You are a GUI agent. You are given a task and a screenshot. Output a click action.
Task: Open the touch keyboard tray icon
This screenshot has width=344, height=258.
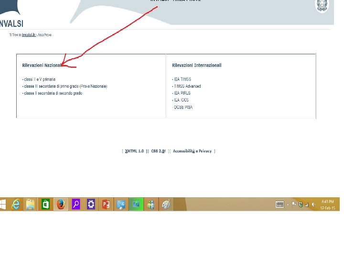(279, 204)
